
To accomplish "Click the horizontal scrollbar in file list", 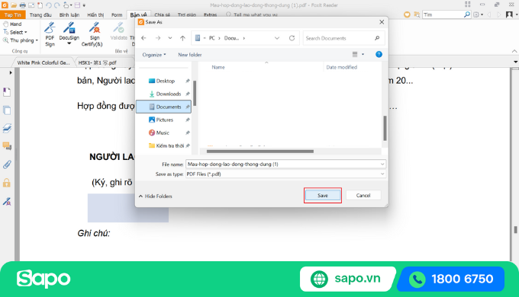I will (x=260, y=152).
